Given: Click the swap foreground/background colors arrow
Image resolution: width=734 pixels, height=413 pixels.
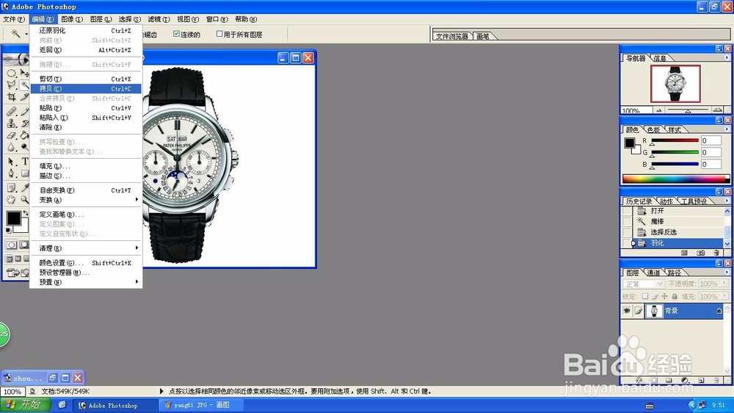Looking at the screenshot, I should (x=25, y=213).
